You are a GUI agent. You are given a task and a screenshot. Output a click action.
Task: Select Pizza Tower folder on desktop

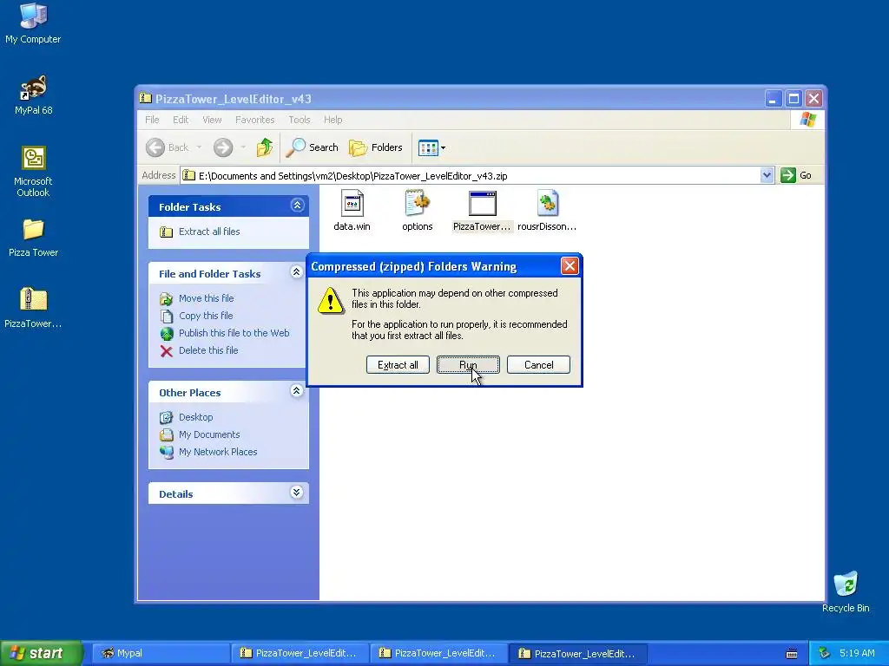point(33,238)
